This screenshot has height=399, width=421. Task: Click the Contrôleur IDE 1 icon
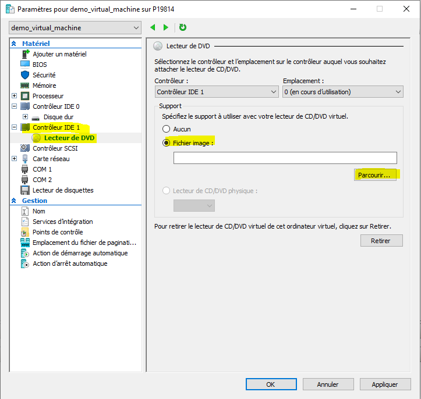[26, 127]
